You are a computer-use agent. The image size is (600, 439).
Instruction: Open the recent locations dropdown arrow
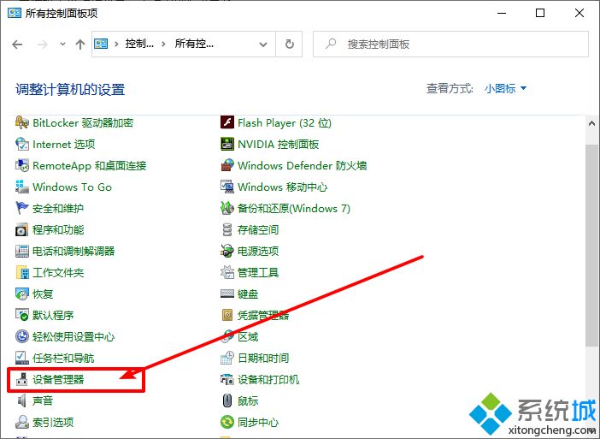(x=62, y=44)
